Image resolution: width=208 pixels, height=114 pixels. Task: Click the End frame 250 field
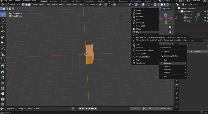165,109
